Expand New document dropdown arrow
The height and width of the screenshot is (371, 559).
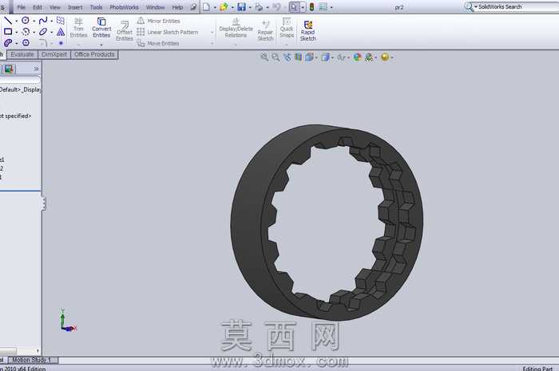coord(215,7)
